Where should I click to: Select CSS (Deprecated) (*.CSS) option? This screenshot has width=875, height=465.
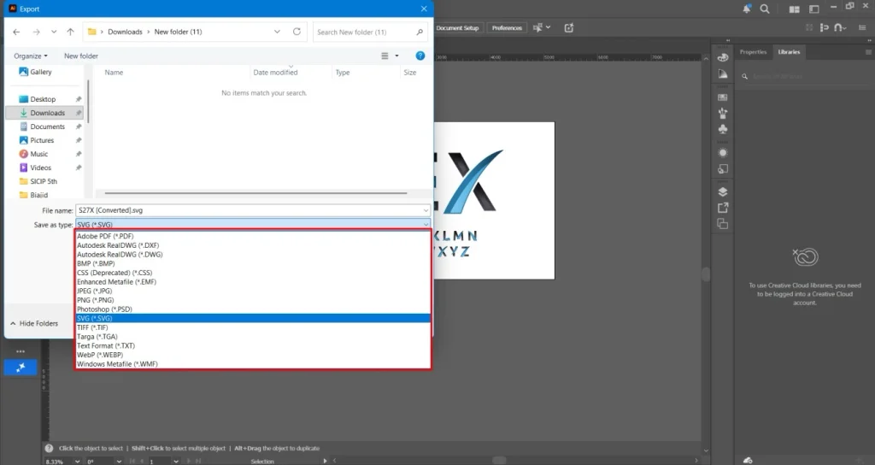(253, 273)
